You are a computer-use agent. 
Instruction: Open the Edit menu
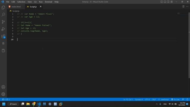[13, 2]
